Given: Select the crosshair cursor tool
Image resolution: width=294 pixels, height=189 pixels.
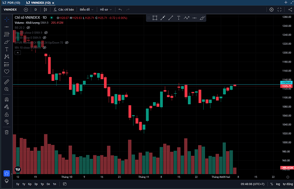Looking at the screenshot, I should [6, 19].
